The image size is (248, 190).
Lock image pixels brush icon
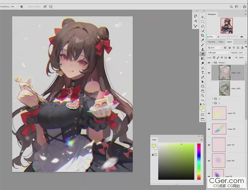point(218,58)
